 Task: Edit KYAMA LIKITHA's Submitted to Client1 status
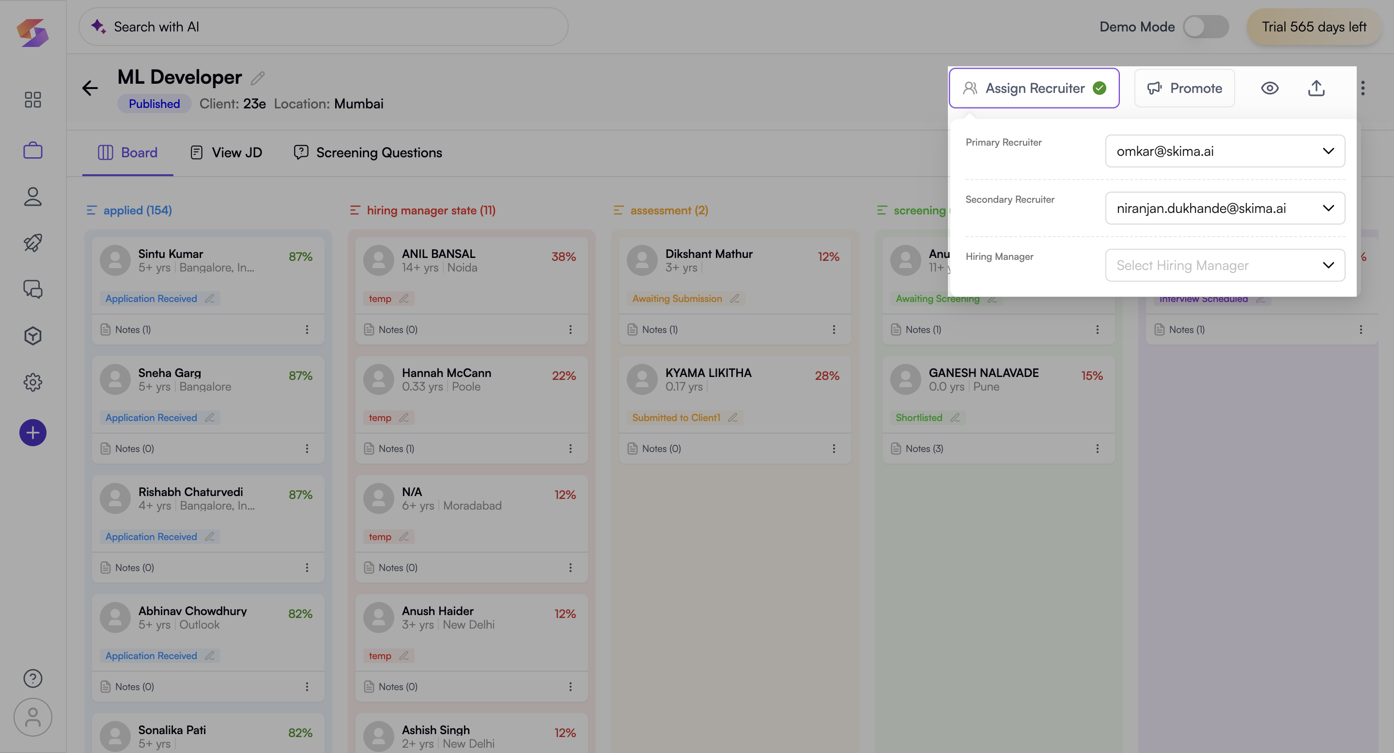coord(733,417)
